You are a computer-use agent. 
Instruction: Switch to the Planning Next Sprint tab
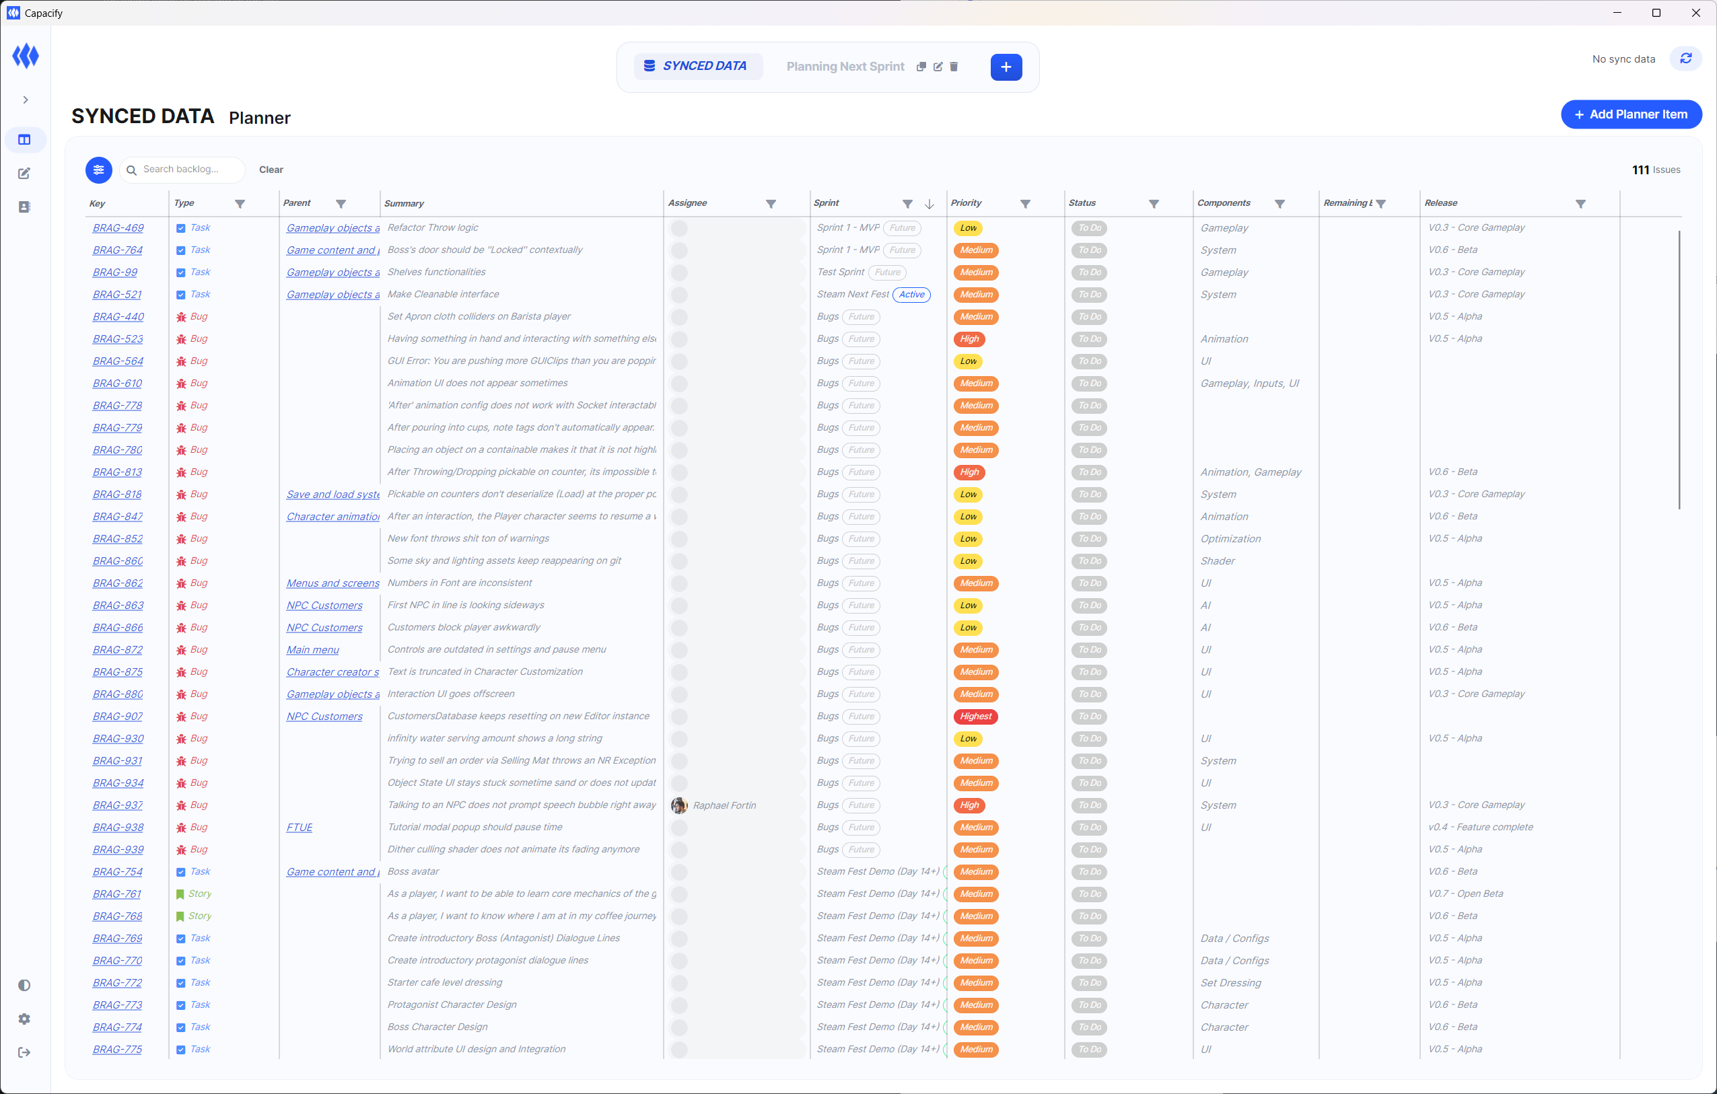point(844,65)
